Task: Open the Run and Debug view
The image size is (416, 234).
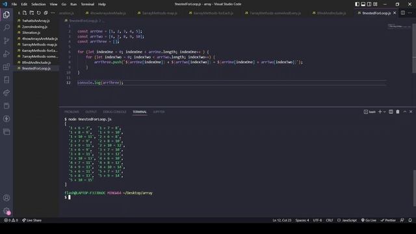Action: [6, 53]
